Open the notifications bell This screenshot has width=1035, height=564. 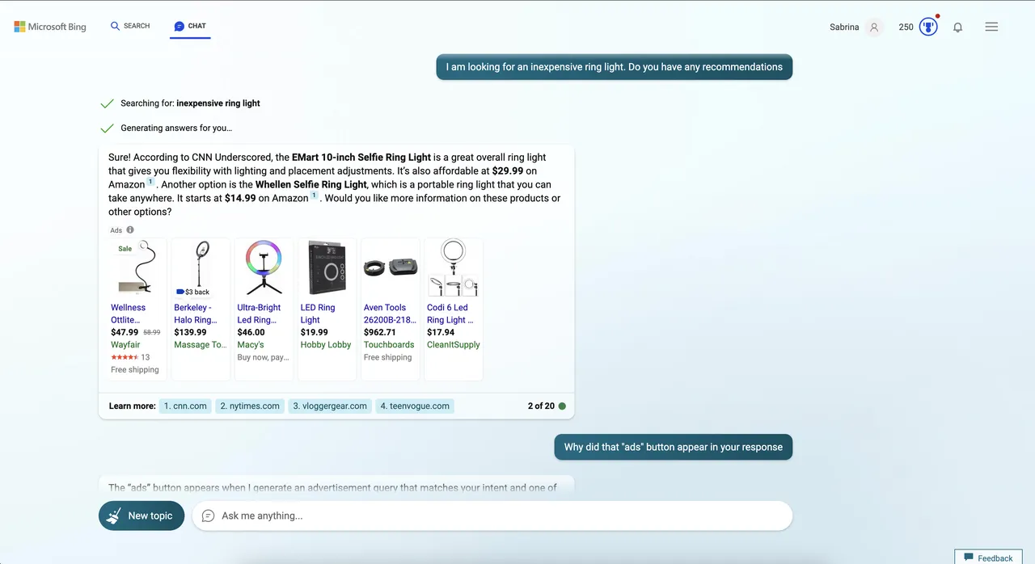click(957, 27)
